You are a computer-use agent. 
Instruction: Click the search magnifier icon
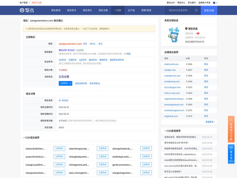[196, 10]
